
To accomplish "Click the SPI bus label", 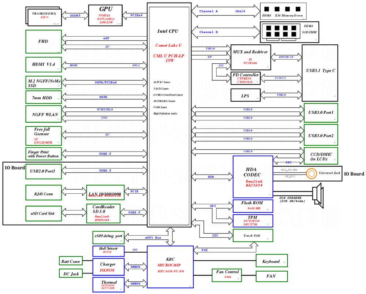I will [213, 206].
